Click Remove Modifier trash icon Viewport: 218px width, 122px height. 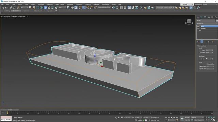[208, 42]
